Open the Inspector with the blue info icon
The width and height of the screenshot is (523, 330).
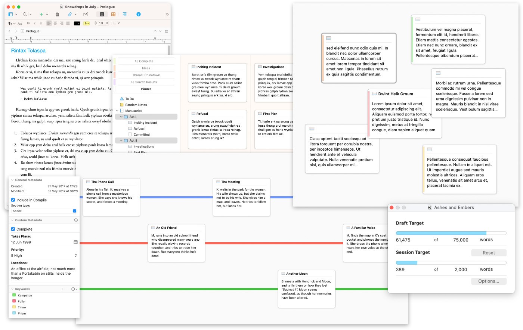[139, 14]
